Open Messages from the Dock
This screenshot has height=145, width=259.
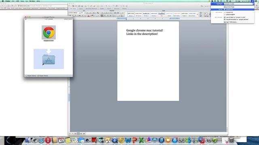(81, 140)
